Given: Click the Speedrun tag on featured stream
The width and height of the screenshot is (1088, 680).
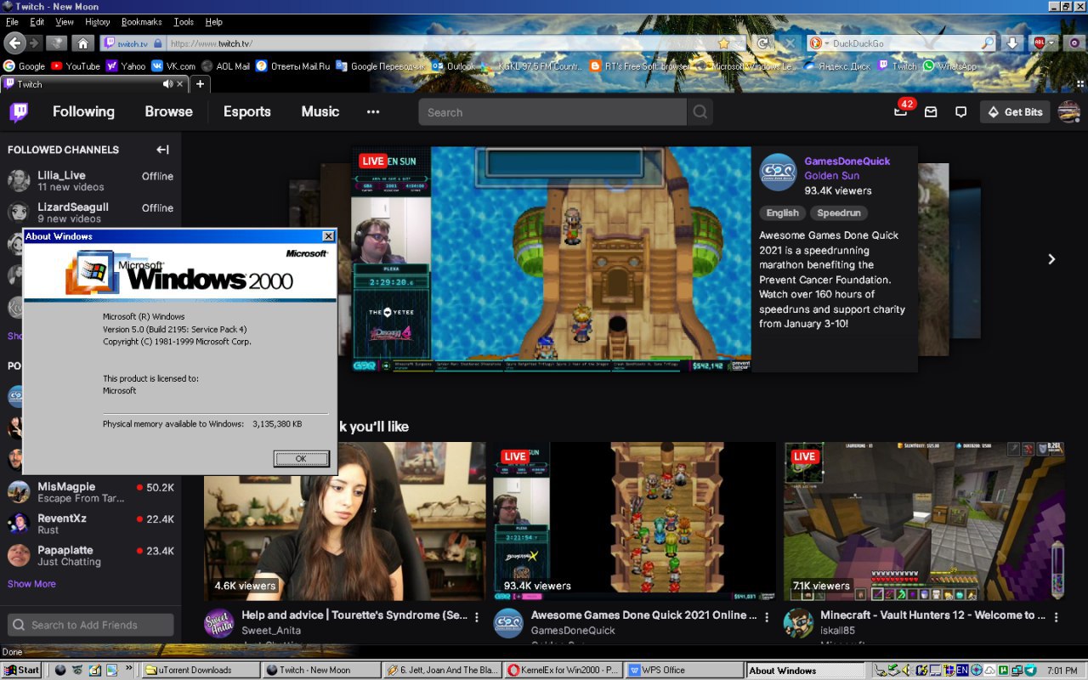Looking at the screenshot, I should click(839, 213).
